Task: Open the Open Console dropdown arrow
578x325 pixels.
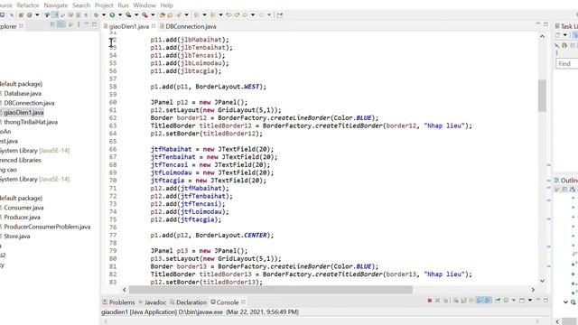Action: coord(530,301)
